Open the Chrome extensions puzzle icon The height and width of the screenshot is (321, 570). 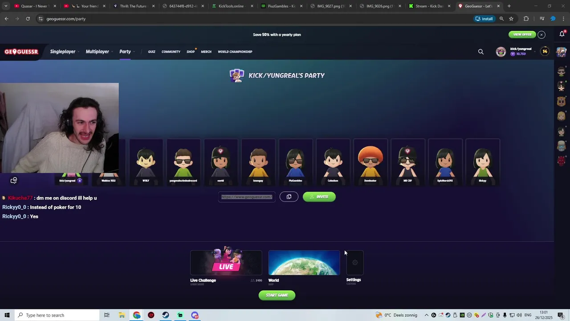coord(526,19)
